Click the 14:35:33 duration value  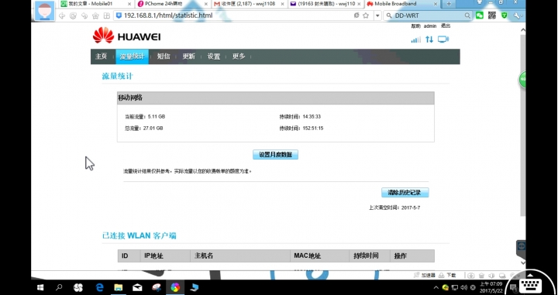pyautogui.click(x=312, y=117)
